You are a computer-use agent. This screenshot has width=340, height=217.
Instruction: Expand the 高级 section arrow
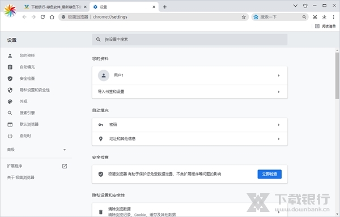(x=65, y=150)
